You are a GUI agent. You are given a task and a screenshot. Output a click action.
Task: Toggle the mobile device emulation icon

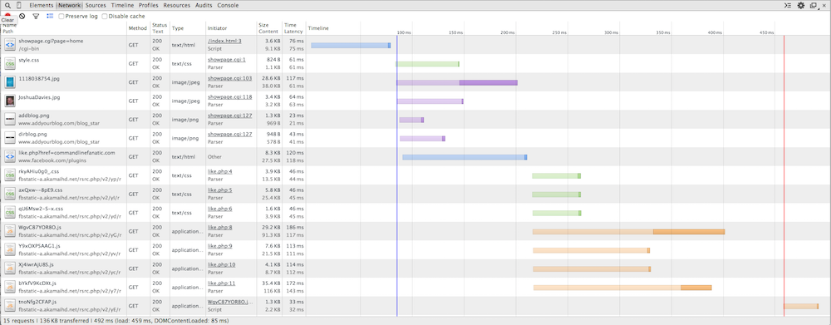click(19, 5)
